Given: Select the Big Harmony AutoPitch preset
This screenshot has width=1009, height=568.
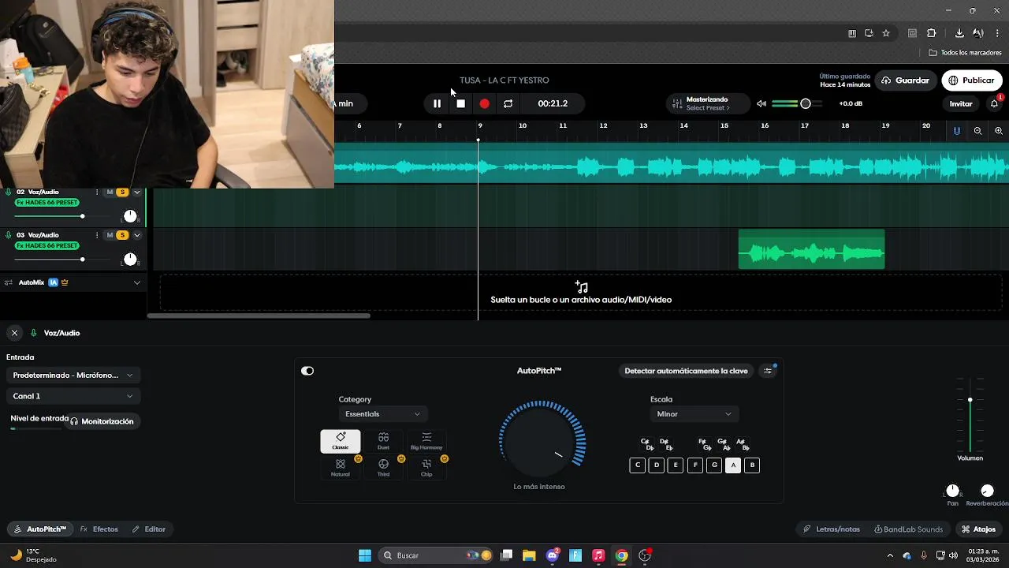Looking at the screenshot, I should (x=426, y=441).
